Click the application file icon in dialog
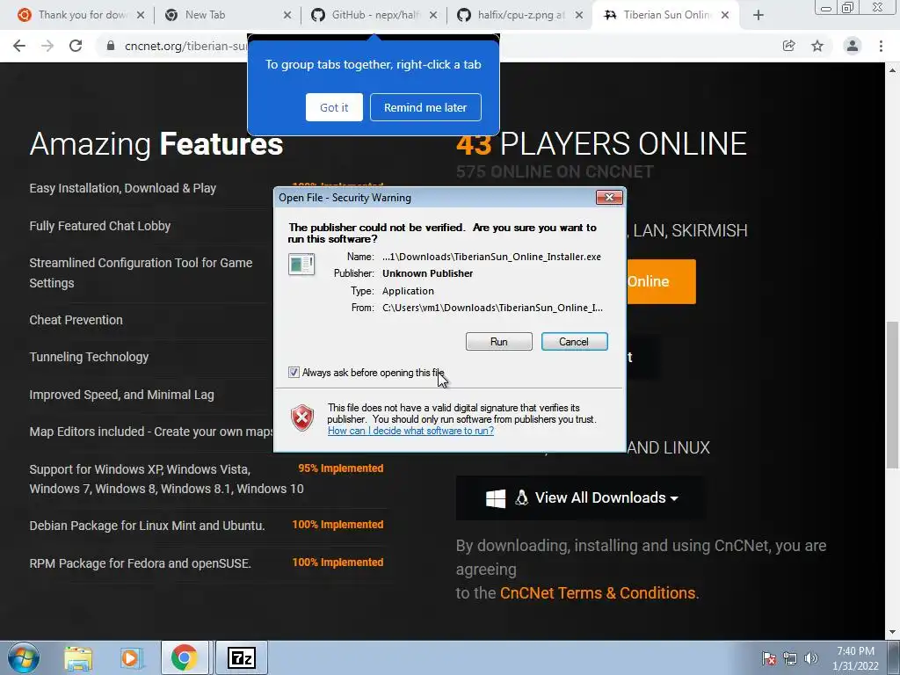Screen dimensions: 900x675 pyautogui.click(x=301, y=265)
